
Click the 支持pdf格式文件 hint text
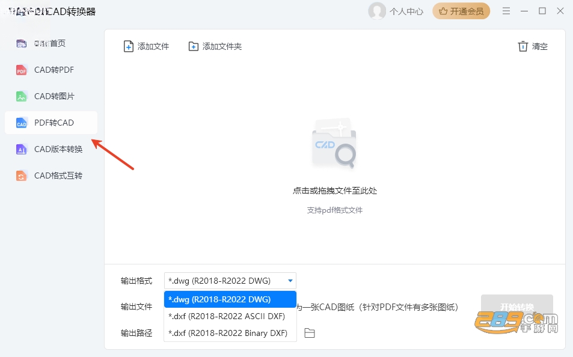(335, 210)
